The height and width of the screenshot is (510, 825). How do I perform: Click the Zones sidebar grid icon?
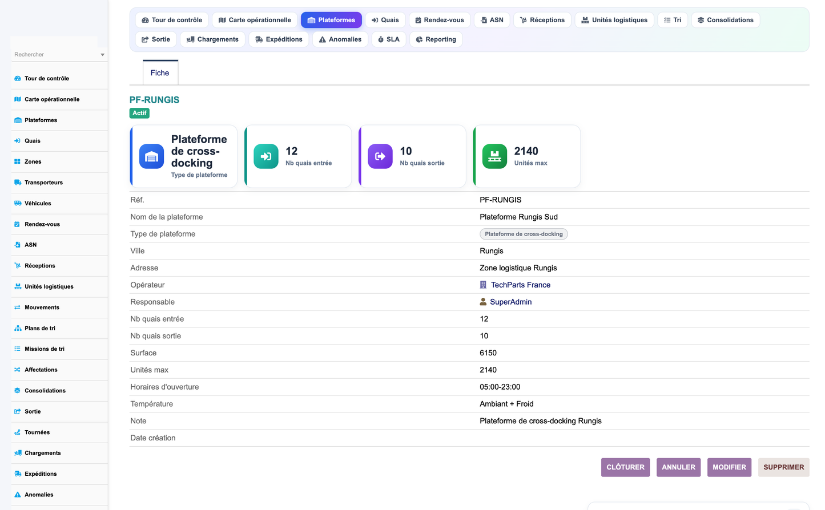pyautogui.click(x=18, y=162)
